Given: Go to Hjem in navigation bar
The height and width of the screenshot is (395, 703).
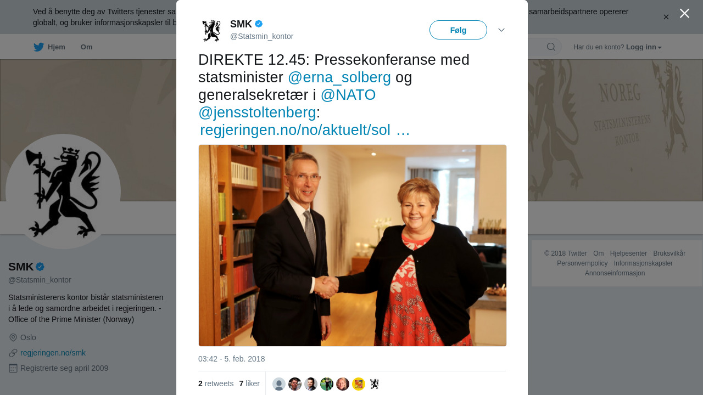Looking at the screenshot, I should (49, 47).
